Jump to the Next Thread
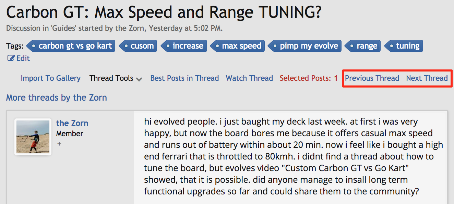454x204 pixels. [427, 78]
